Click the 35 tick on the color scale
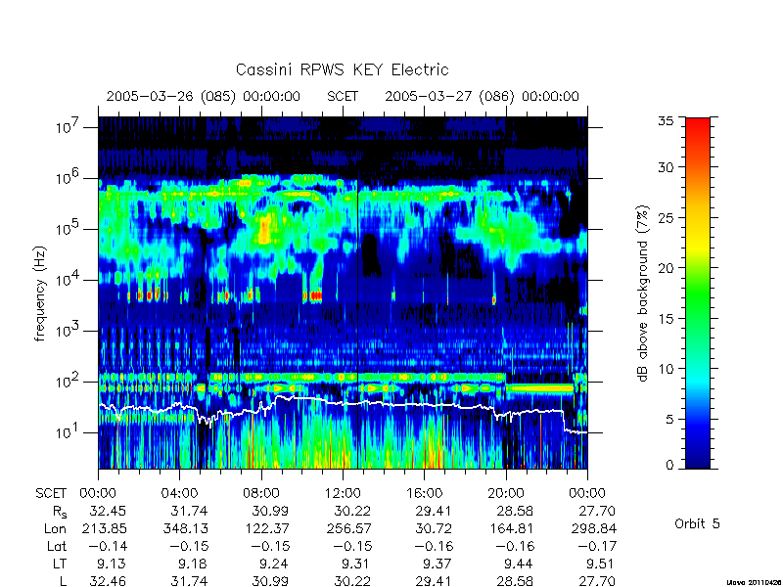This screenshot has width=783, height=587. (x=666, y=120)
